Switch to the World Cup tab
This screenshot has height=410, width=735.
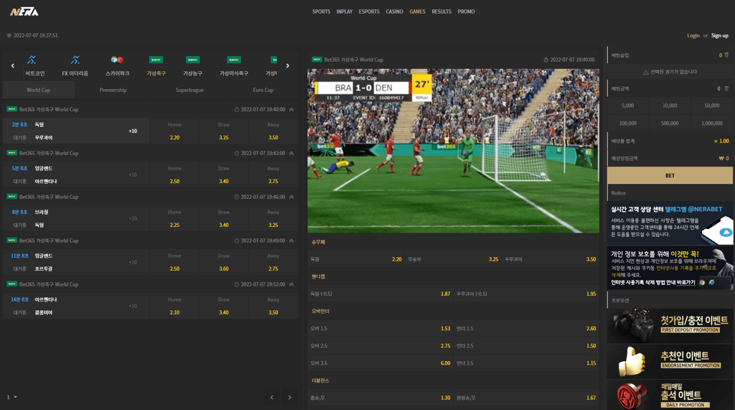click(x=39, y=90)
